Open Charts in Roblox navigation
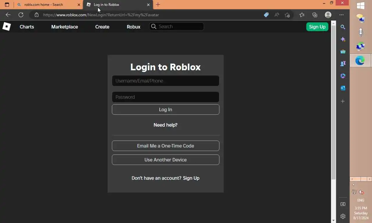 tap(27, 27)
